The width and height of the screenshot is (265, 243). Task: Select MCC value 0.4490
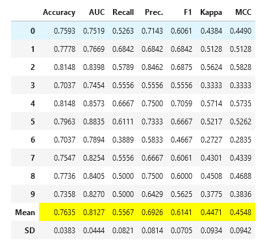tap(241, 31)
